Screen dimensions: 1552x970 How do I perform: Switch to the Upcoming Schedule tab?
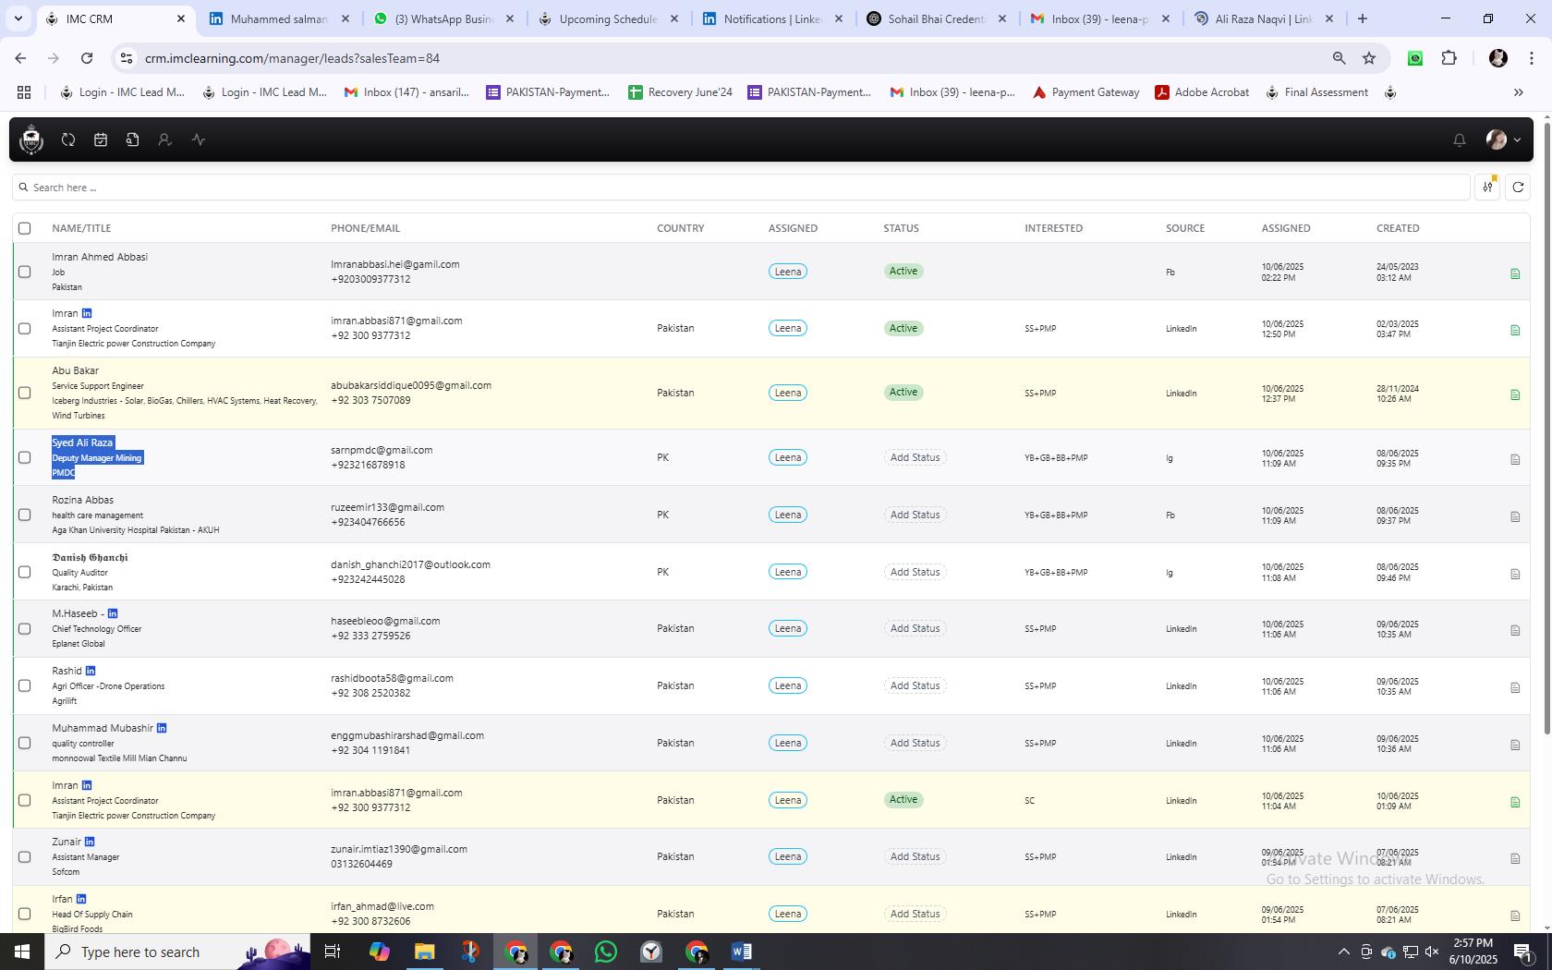pos(609,18)
